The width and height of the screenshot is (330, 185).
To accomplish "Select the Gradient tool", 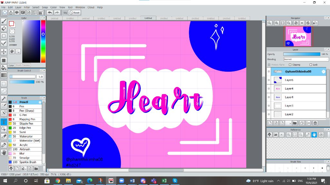I will [x=4, y=75].
